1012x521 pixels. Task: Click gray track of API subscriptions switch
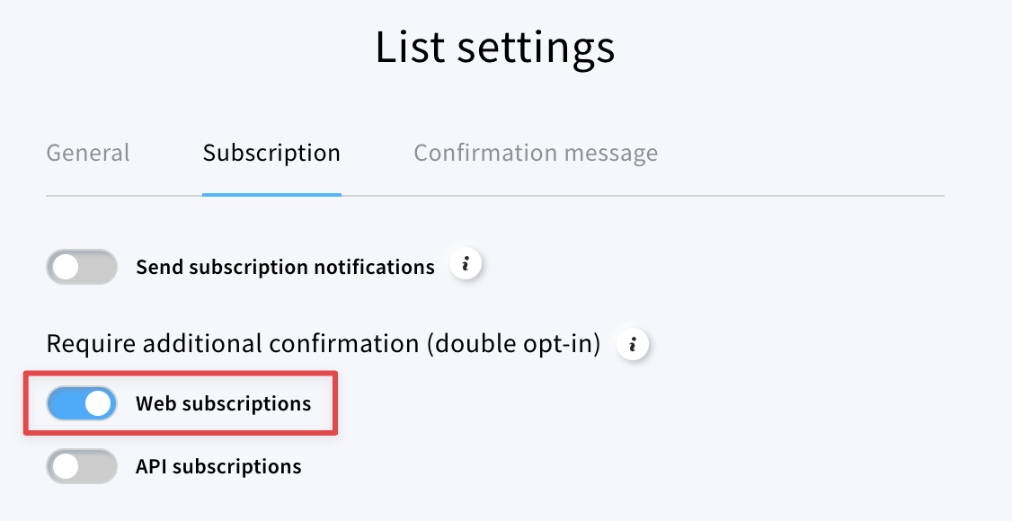pyautogui.click(x=97, y=466)
